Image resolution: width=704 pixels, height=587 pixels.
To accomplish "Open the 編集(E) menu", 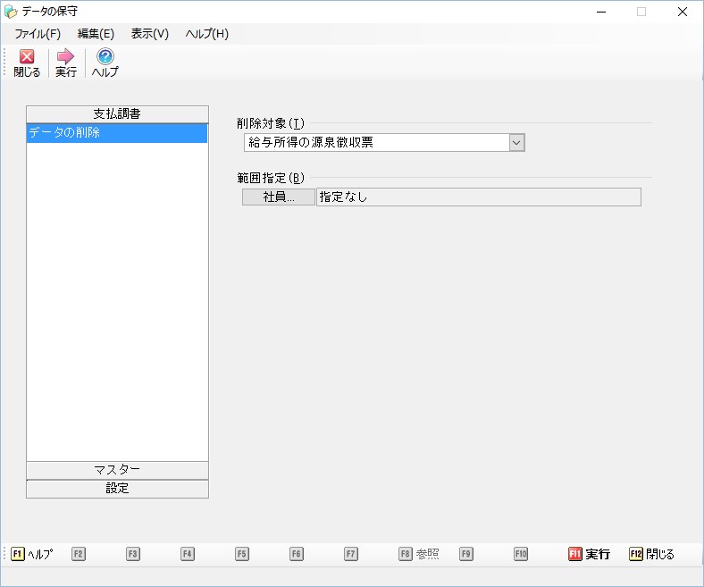I will pyautogui.click(x=96, y=34).
